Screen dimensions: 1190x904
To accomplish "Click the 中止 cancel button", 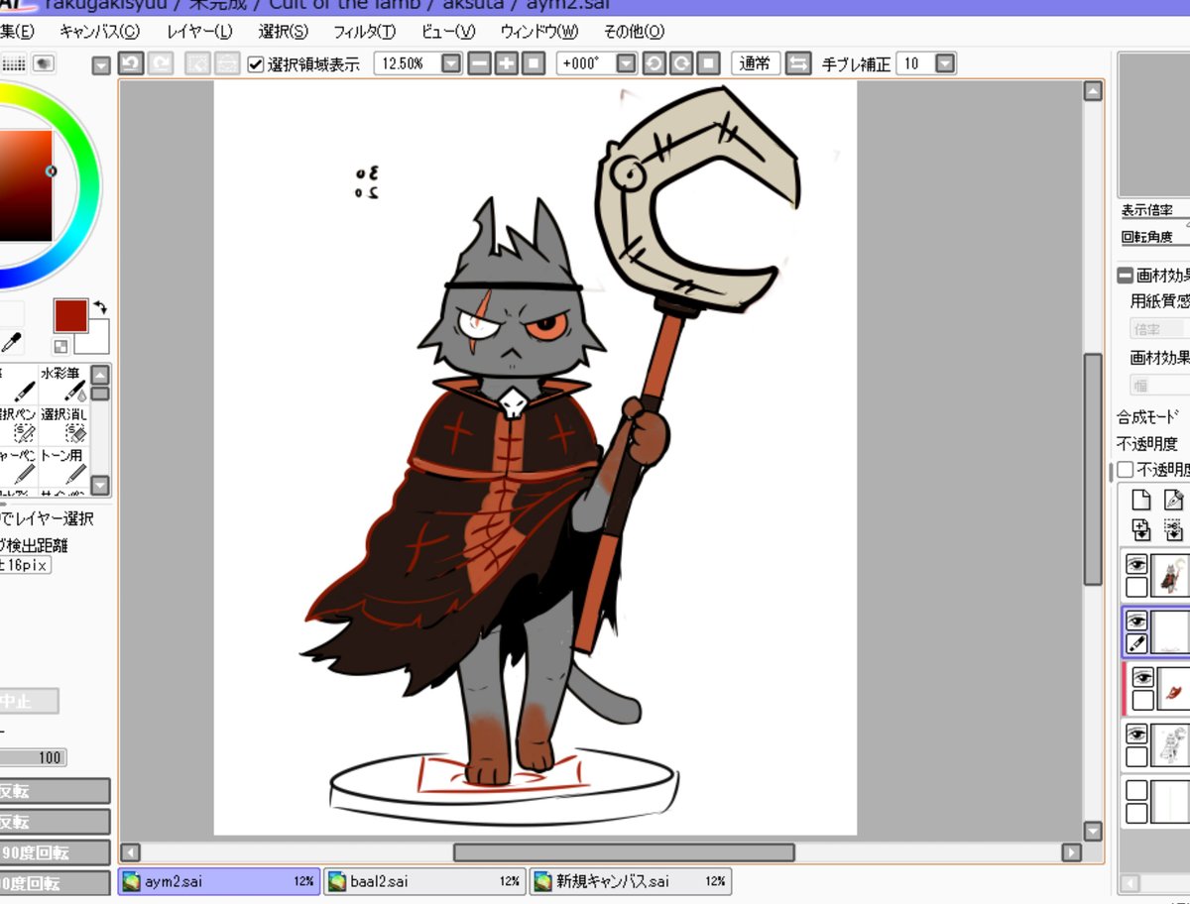I will tap(29, 701).
